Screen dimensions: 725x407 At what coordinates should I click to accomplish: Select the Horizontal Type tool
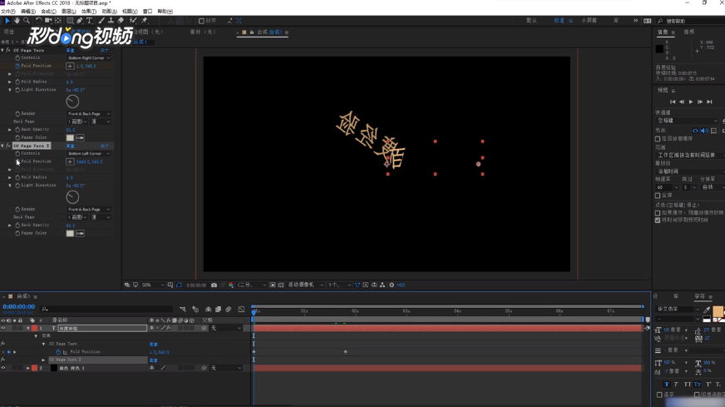coord(89,21)
